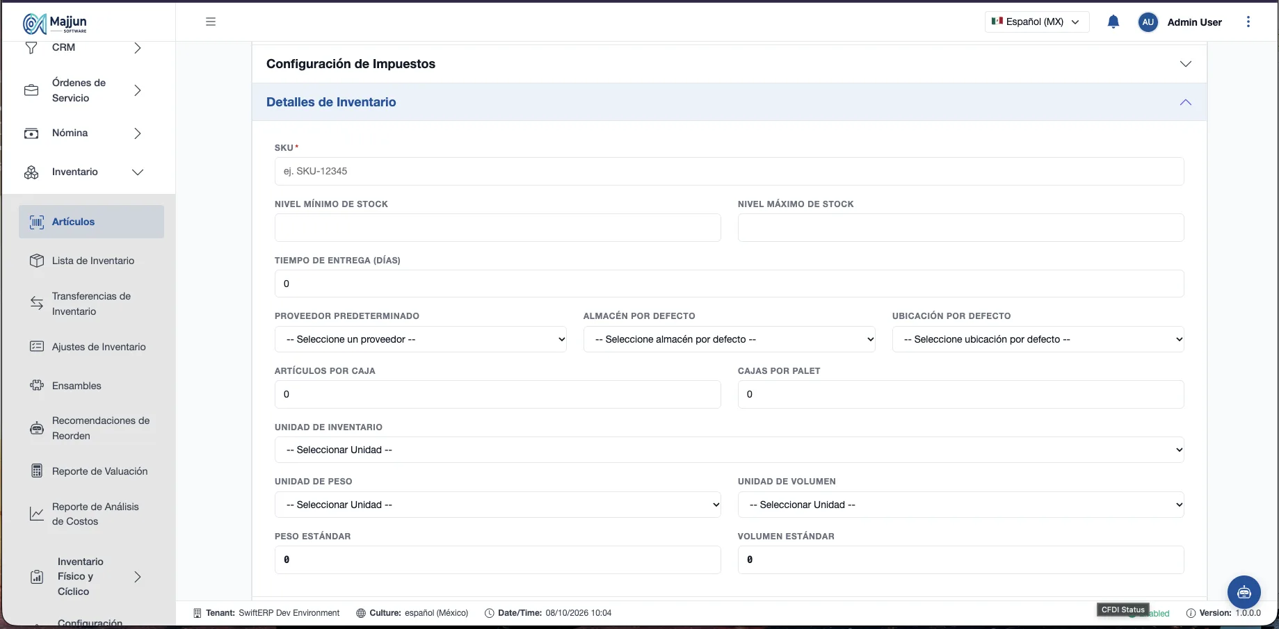Screen dimensions: 1279x629
Task: Click the Cajas por Palet field
Action: click(961, 394)
